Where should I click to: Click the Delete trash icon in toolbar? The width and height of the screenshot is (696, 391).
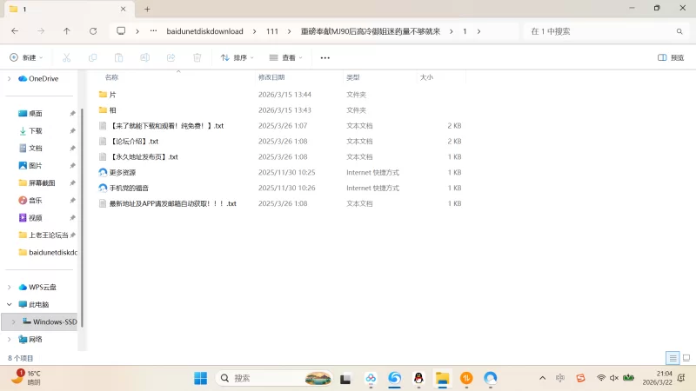197,57
